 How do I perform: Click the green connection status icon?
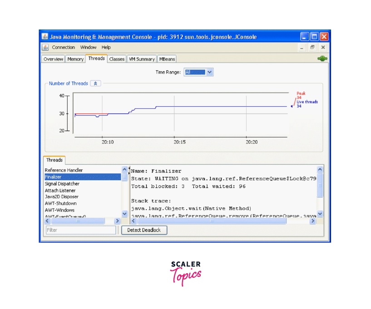pos(322,59)
